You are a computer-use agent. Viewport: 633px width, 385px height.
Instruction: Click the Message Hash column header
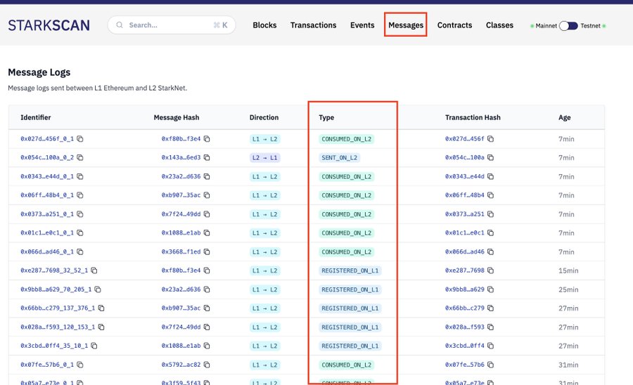click(x=177, y=117)
